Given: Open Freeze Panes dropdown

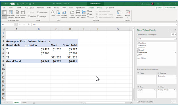Looking at the screenshot, I should (84, 14).
